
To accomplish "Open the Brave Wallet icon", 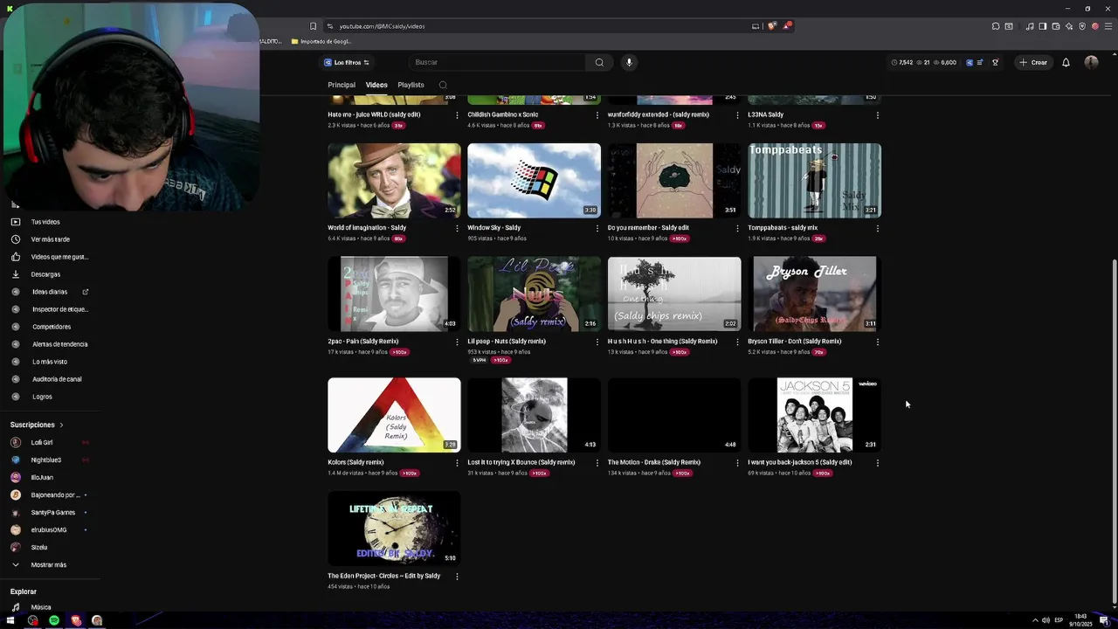I will 1056,26.
